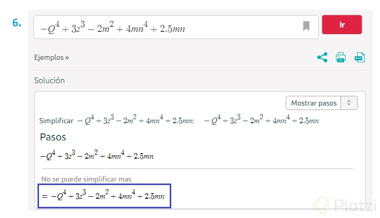Print the solution using the printer icon
Image resolution: width=380 pixels, height=218 pixels.
(x=340, y=57)
